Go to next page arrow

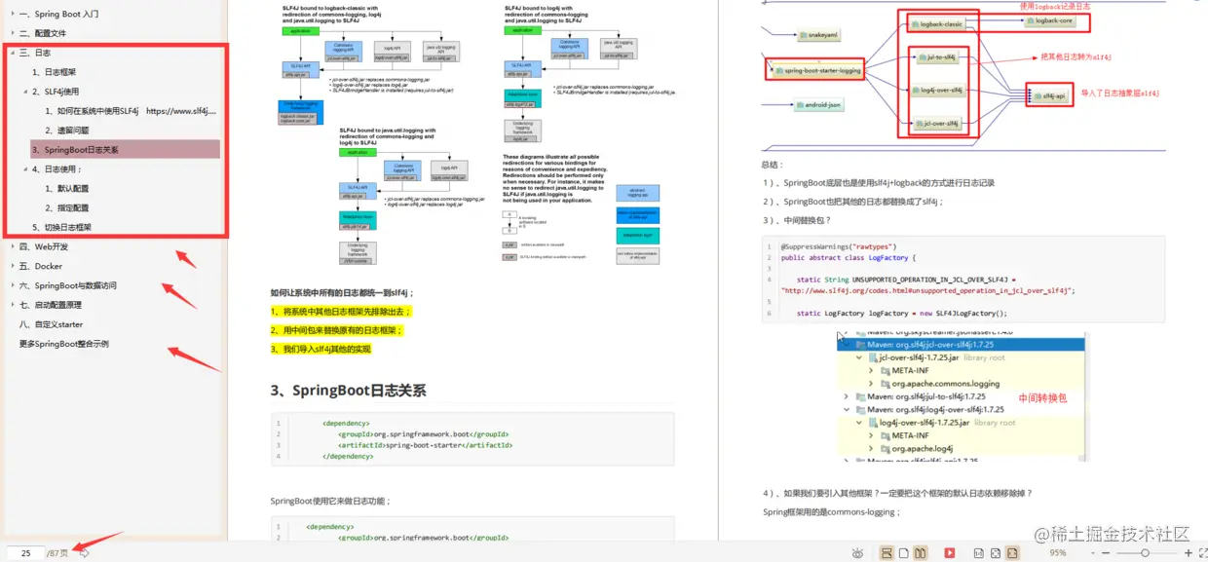coord(84,553)
